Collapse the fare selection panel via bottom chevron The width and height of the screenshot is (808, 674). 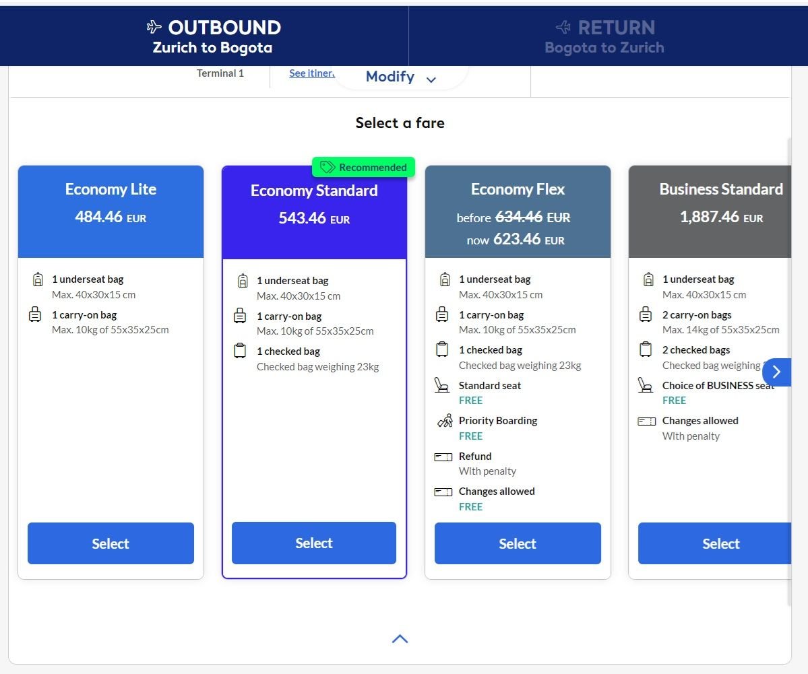(x=399, y=638)
